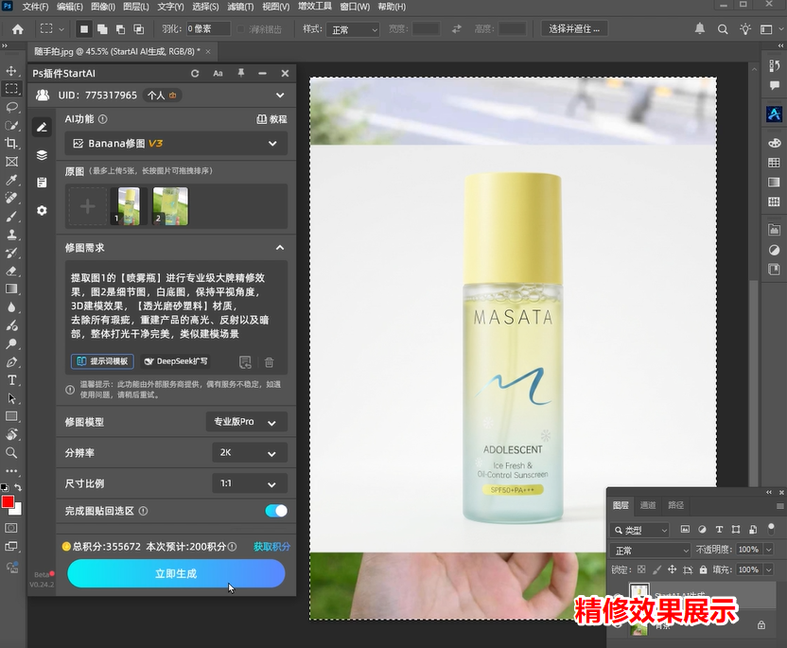The image size is (787, 648).
Task: Swap foreground and background colors
Action: click(18, 487)
